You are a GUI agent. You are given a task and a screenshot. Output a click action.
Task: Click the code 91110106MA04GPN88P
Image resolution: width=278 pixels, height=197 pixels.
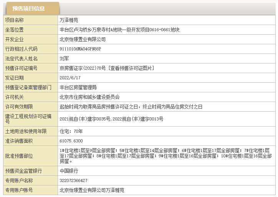click(80, 49)
